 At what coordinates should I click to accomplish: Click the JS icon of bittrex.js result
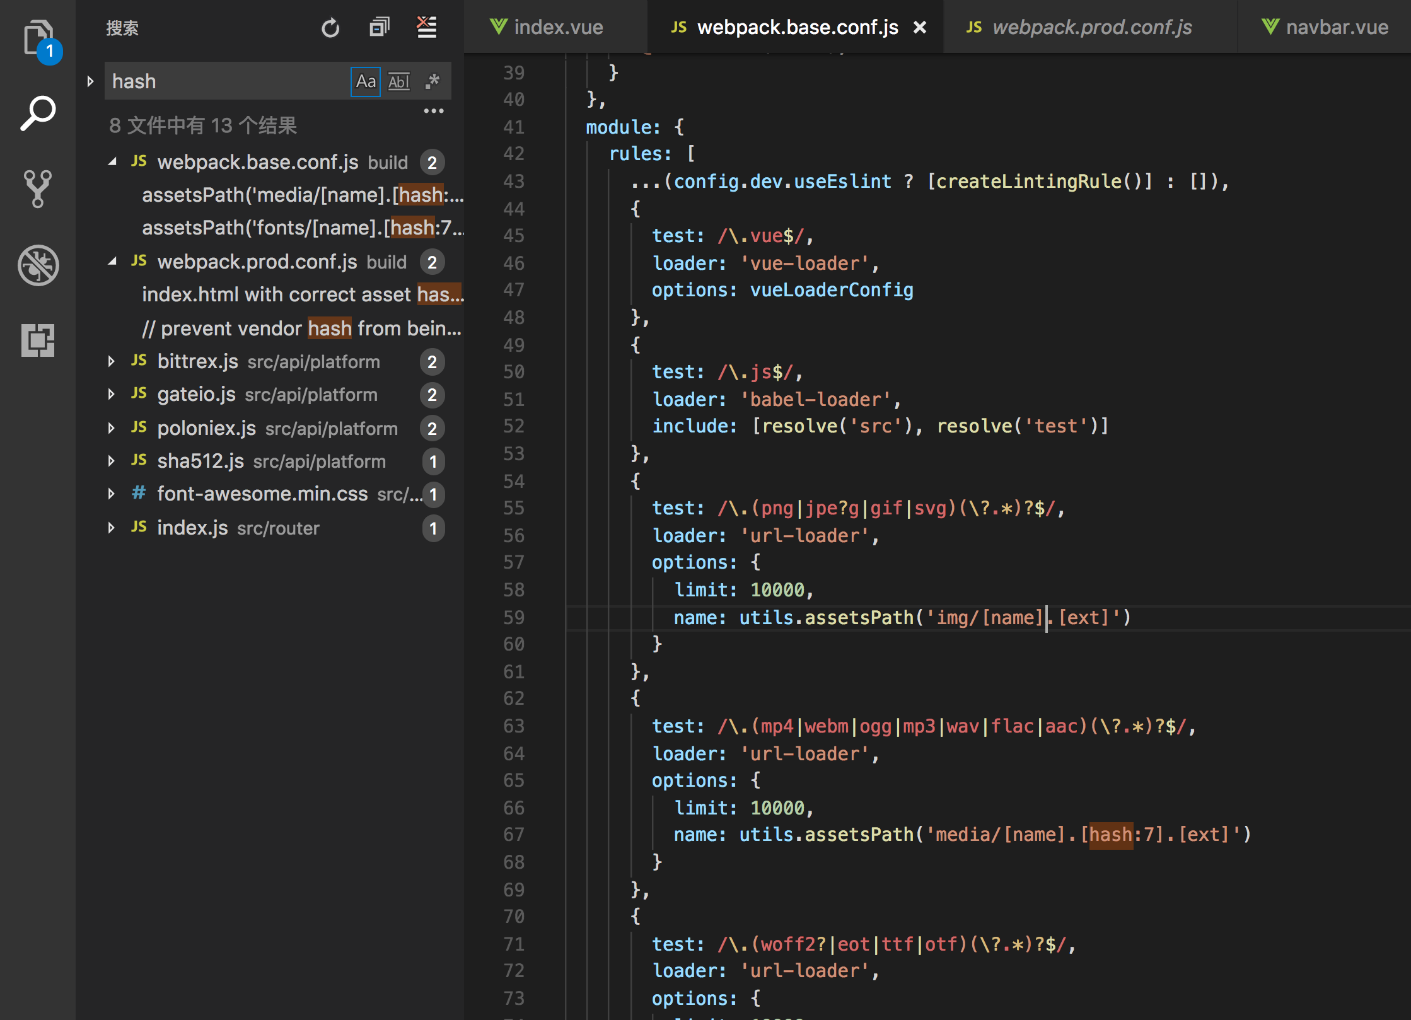click(x=139, y=361)
